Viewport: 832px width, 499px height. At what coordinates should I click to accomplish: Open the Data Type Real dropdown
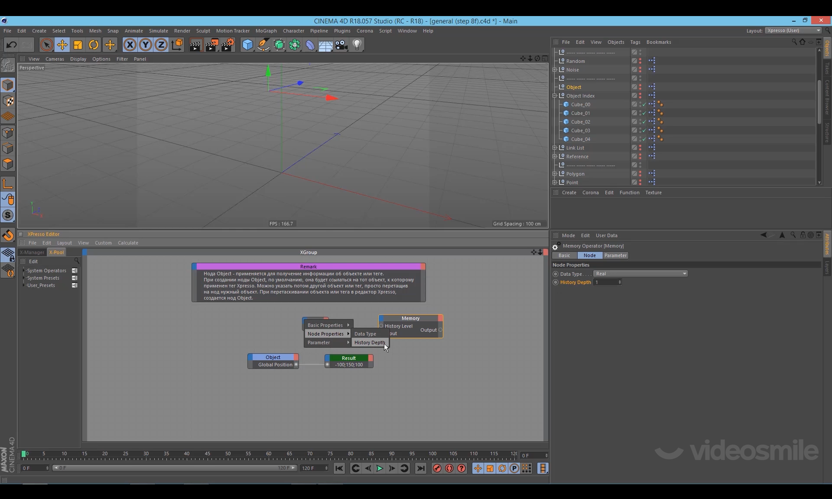pyautogui.click(x=640, y=274)
